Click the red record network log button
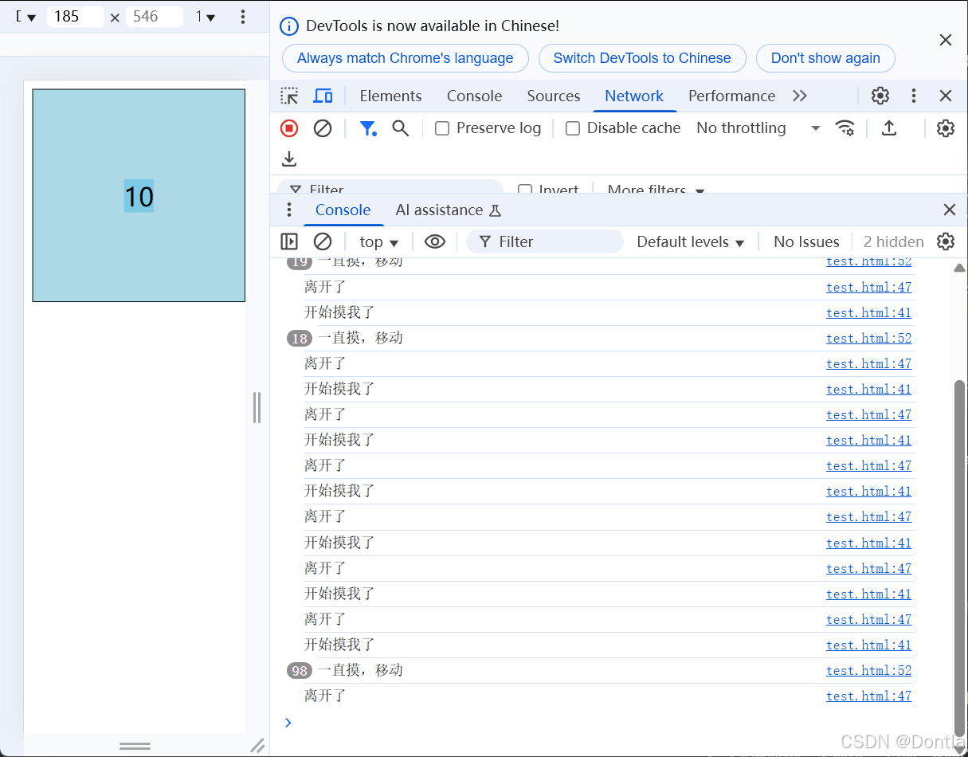The width and height of the screenshot is (968, 757). (288, 128)
